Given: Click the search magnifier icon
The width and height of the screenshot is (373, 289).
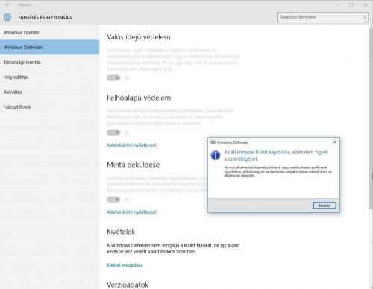Looking at the screenshot, I should (x=365, y=17).
